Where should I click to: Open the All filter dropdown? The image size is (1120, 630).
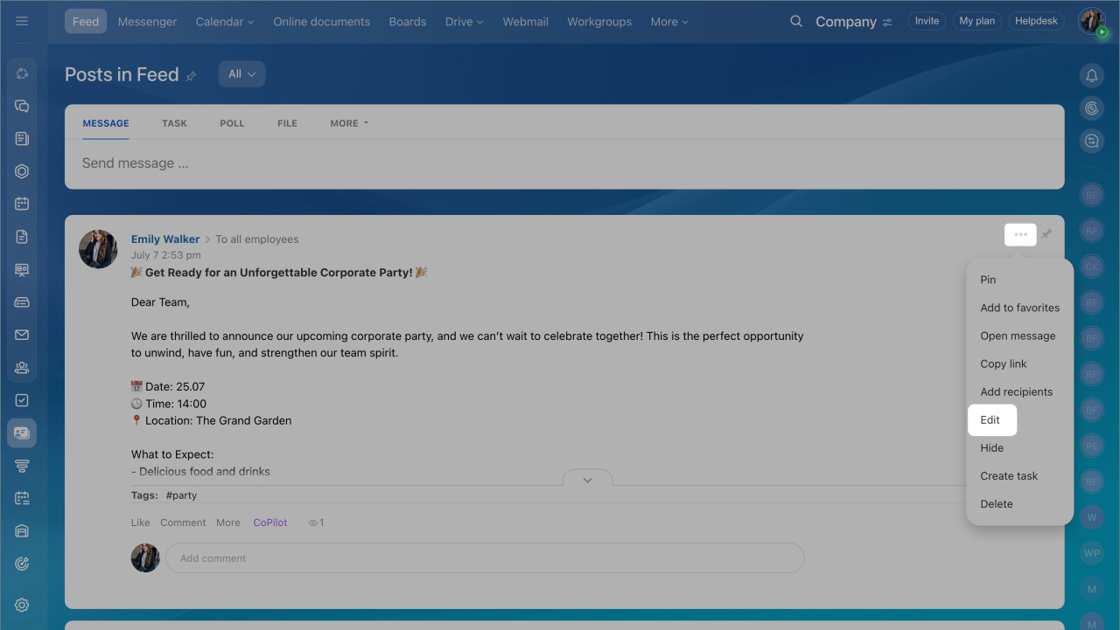(241, 74)
